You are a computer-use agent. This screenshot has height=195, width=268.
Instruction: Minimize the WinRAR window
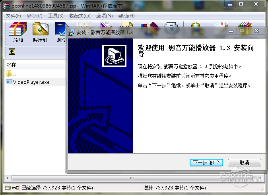click(x=230, y=4)
